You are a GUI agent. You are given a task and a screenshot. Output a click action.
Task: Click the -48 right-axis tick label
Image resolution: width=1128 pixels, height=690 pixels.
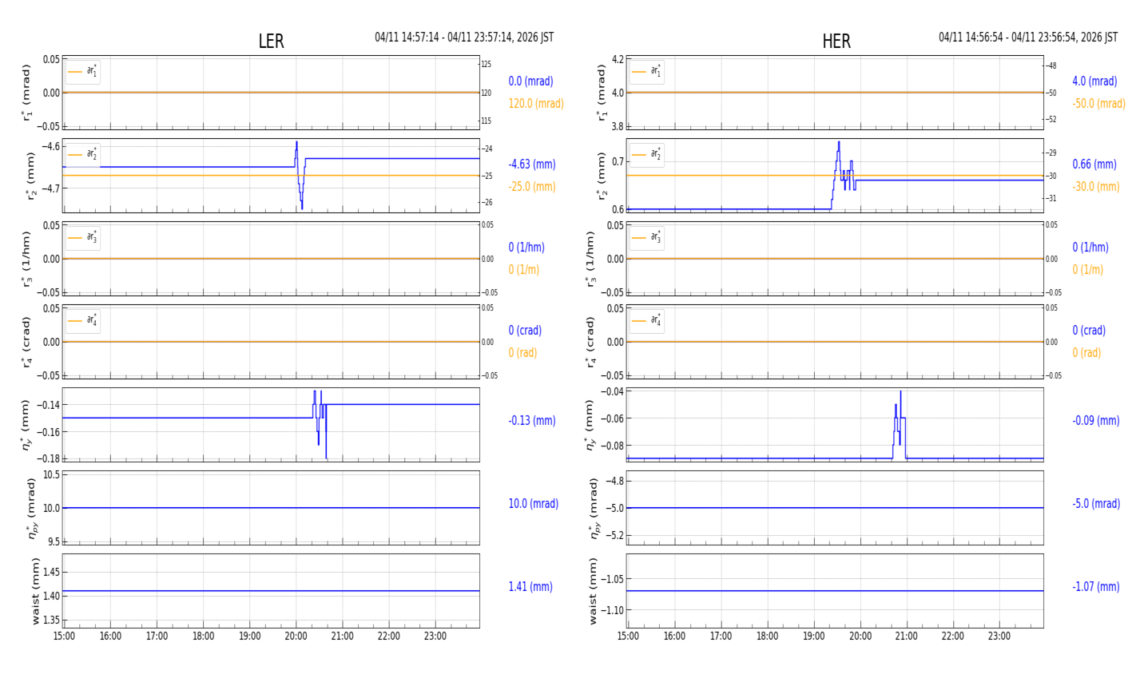[x=1051, y=65]
